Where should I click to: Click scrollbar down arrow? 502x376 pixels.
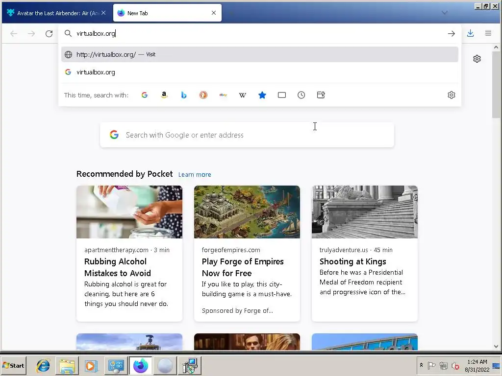(x=496, y=346)
